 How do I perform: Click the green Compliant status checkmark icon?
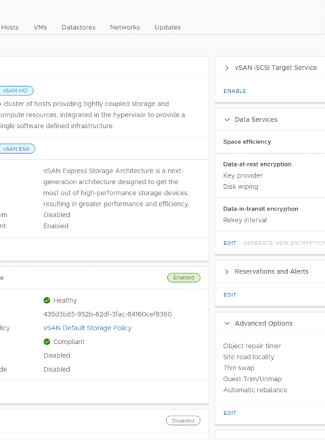(47, 341)
